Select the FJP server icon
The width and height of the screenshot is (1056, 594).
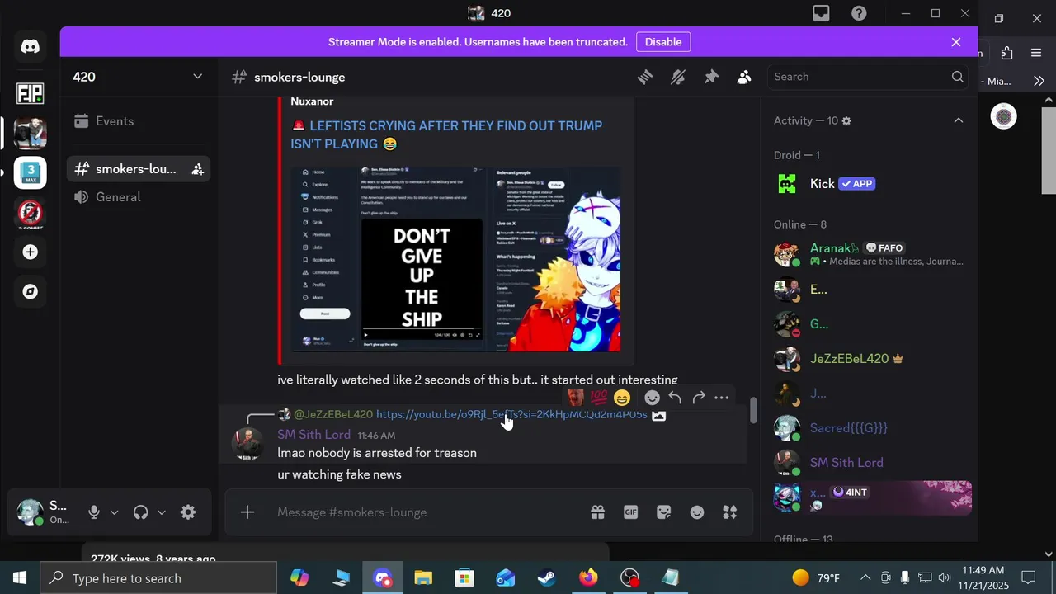[31, 93]
